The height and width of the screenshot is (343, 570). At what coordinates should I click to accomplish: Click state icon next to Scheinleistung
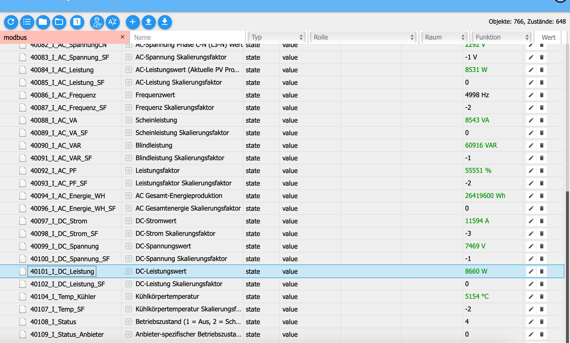click(x=128, y=120)
